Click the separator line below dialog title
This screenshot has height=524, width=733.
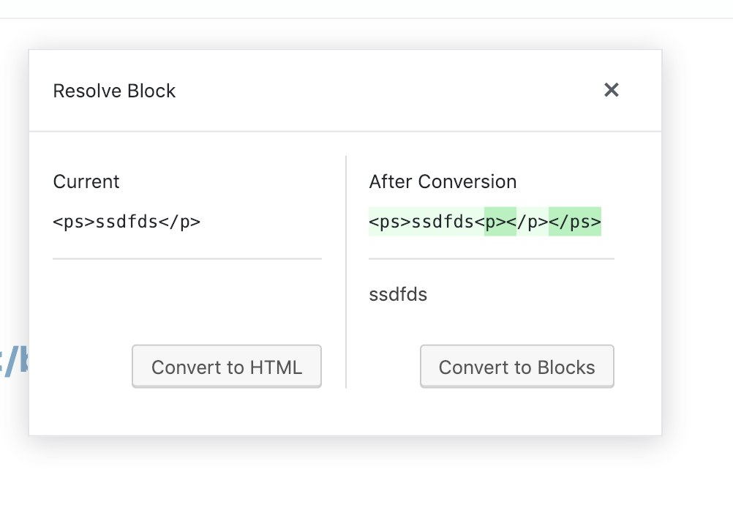[345, 132]
